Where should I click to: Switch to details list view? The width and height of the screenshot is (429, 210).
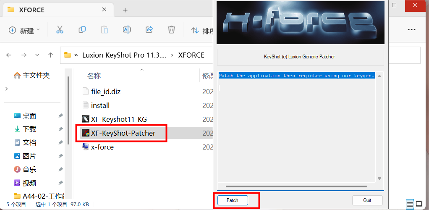(x=410, y=205)
